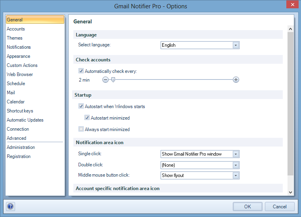This screenshot has height=217, width=301.
Task: Click the plus icon to increase interval
Action: (236, 80)
